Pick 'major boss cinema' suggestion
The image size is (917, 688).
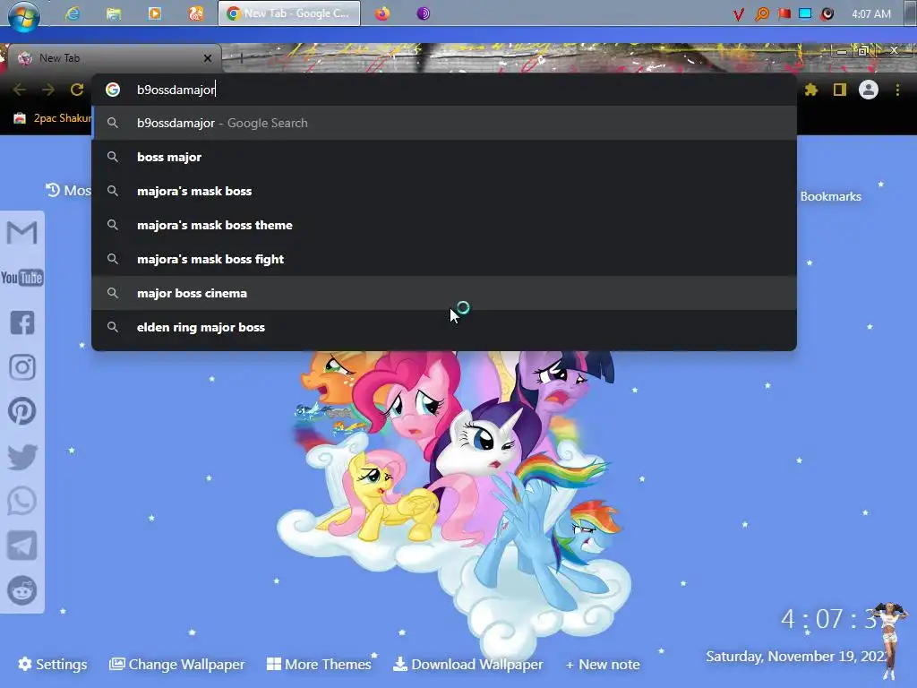click(x=444, y=293)
